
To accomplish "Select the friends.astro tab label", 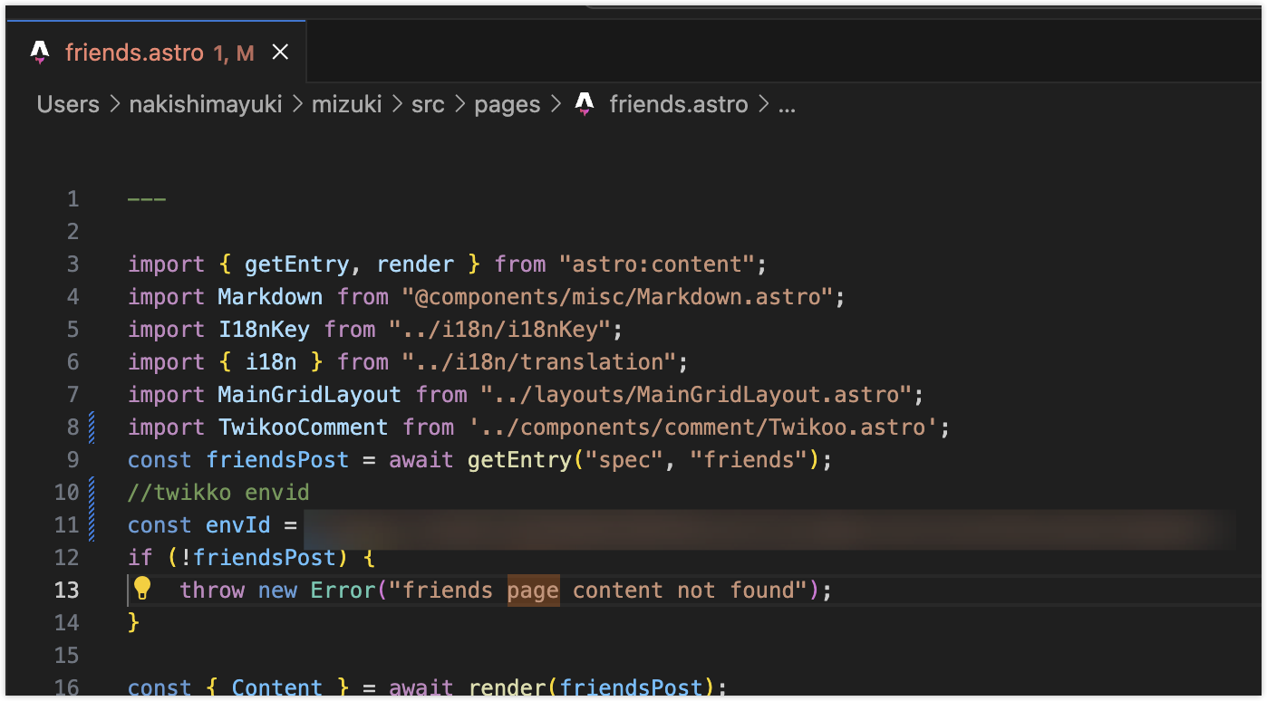I will pyautogui.click(x=134, y=53).
